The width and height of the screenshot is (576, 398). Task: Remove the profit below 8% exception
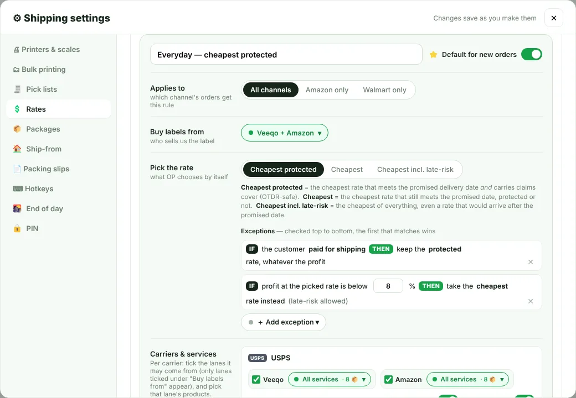pos(531,301)
